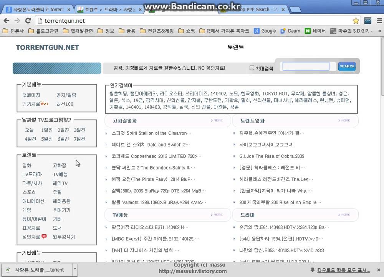
Task: Expand 고화질영화 MORE link
Action: coord(217,120)
